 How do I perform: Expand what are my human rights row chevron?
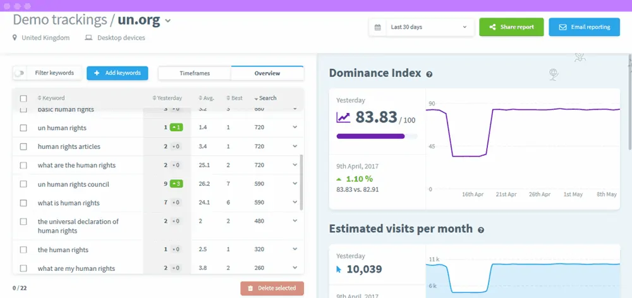pos(295,268)
